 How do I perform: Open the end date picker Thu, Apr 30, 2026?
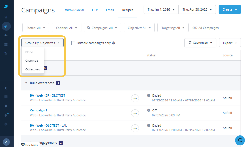(x=197, y=9)
